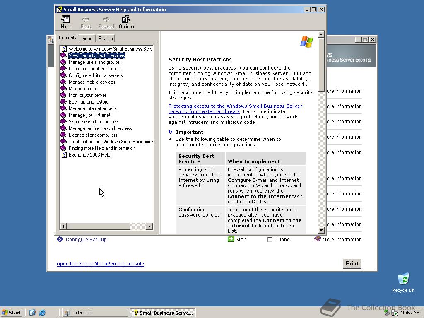This screenshot has width=424, height=318.
Task: Open the Options toolbar menu
Action: [x=126, y=22]
